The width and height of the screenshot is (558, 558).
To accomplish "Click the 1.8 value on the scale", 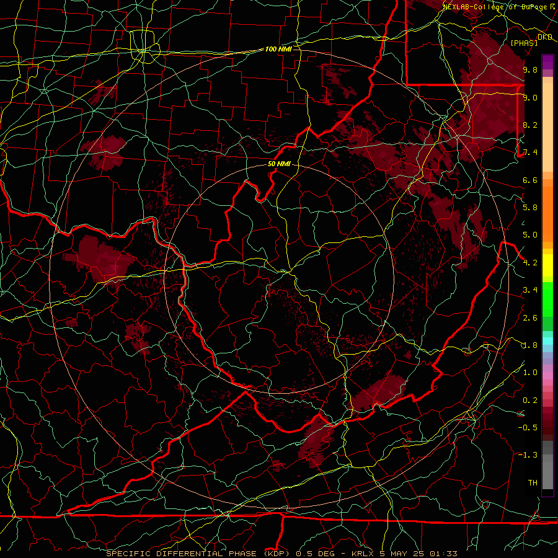I will (x=530, y=345).
